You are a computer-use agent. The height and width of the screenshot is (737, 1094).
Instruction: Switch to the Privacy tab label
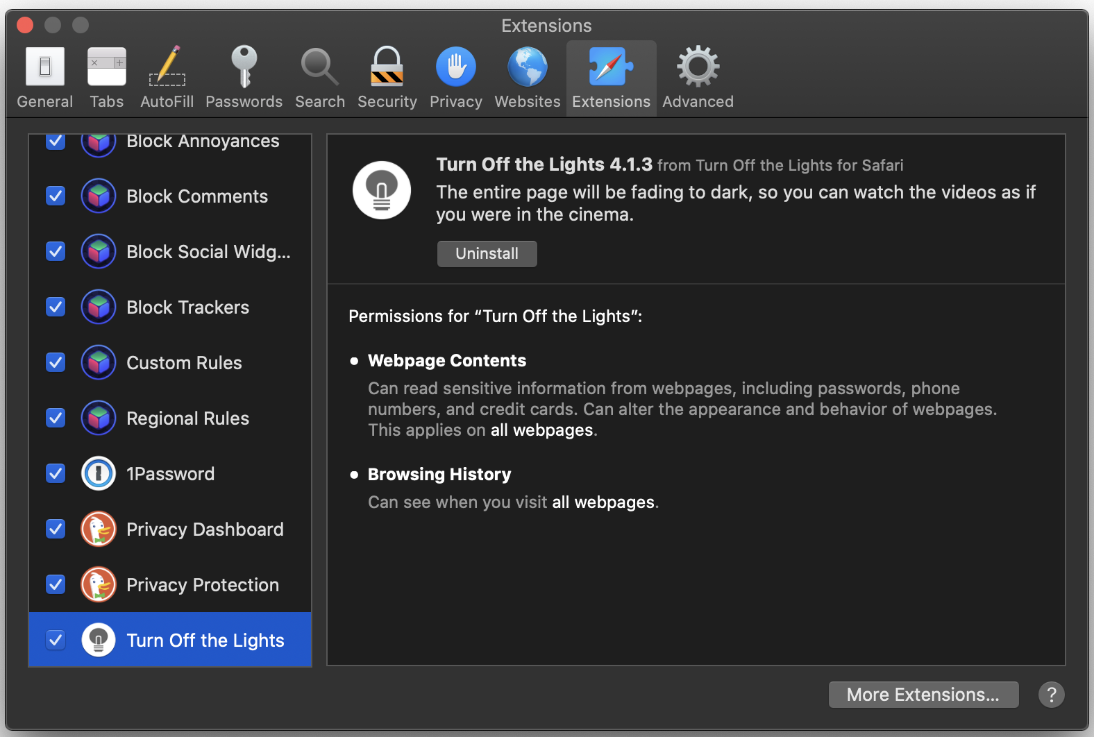click(456, 102)
